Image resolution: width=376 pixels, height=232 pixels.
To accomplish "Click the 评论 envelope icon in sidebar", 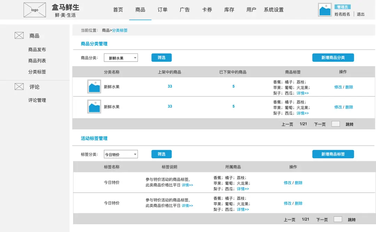I will 19,86.
